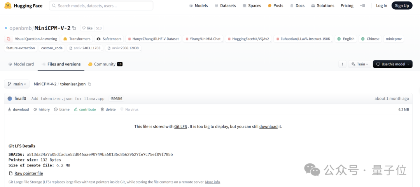Click the inline download link in message
420x187 pixels.
pos(268,126)
